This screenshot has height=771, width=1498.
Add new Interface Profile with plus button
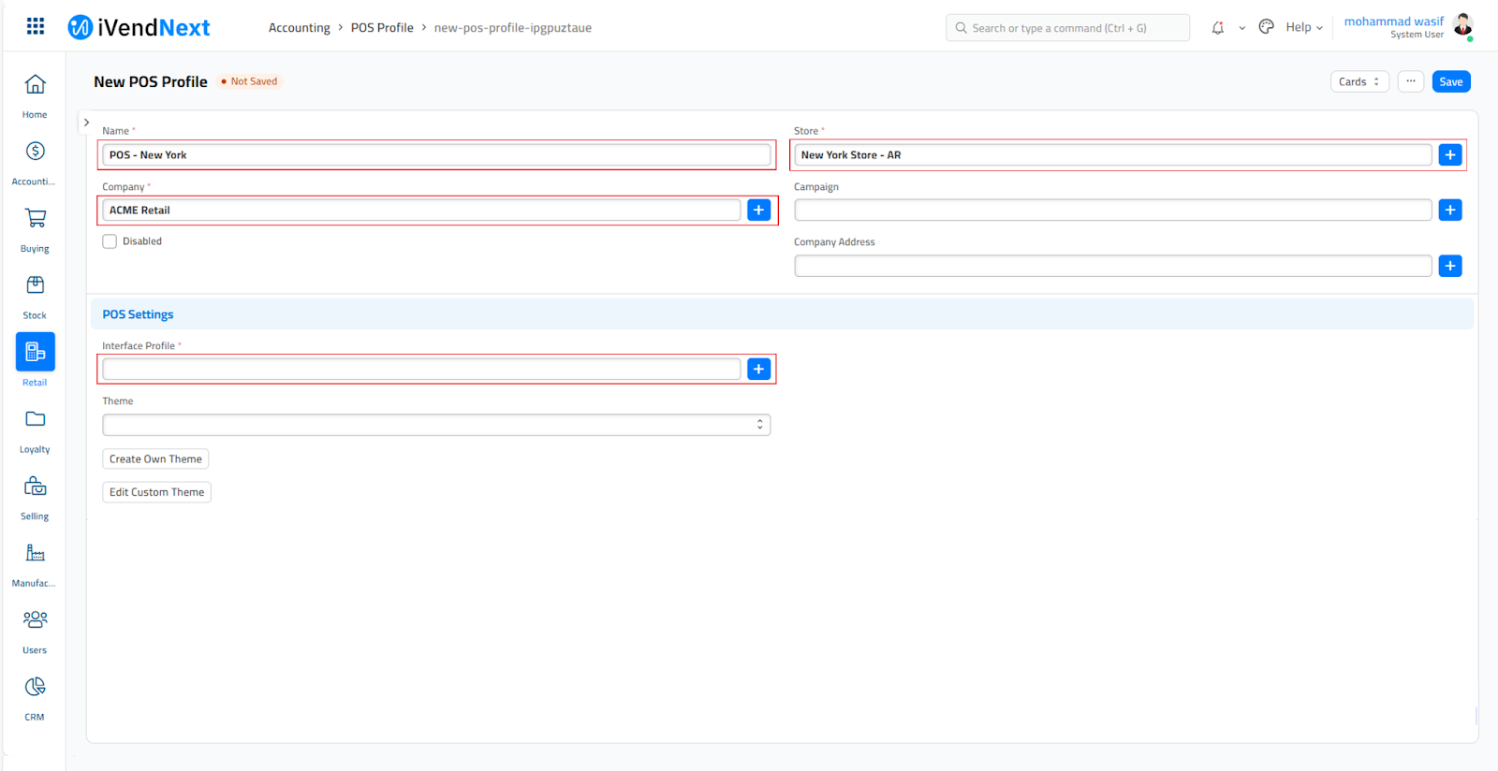pos(758,369)
